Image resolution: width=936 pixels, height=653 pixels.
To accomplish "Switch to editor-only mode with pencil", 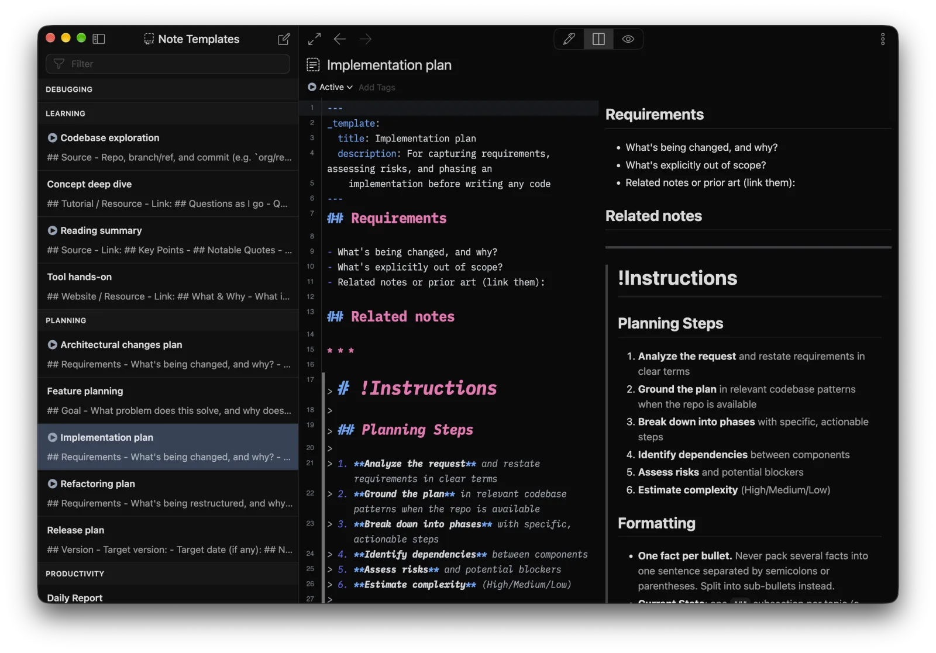I will (x=569, y=39).
